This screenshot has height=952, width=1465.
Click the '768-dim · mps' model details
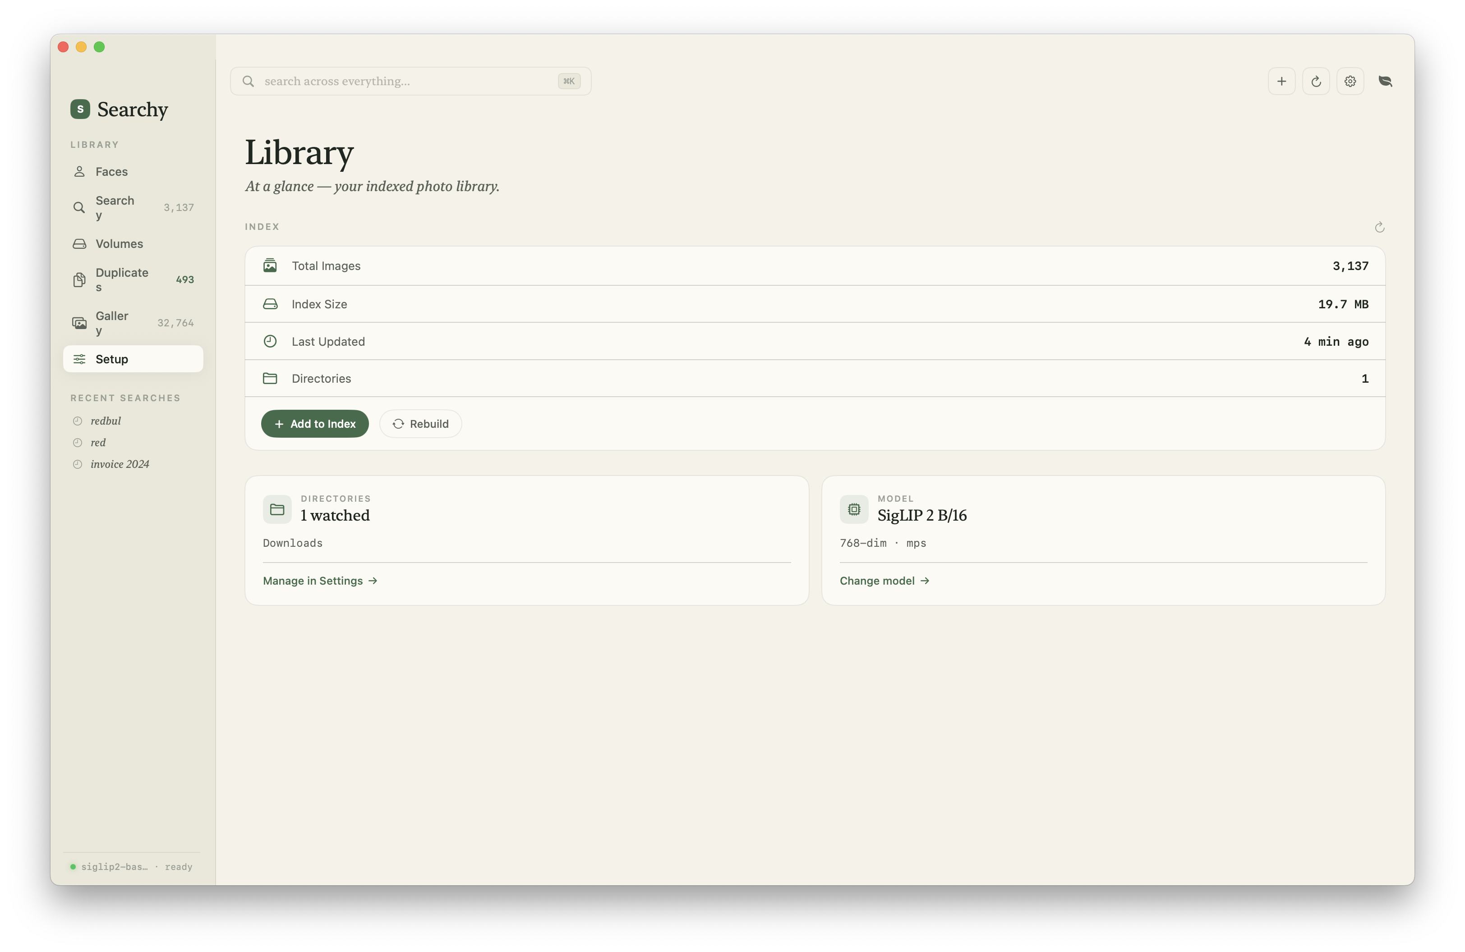[x=883, y=543]
